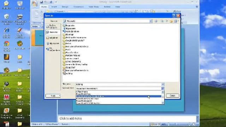Viewport: 226px width, 127px height.
Task: Switch to Normal view in status bar
Action: (152, 124)
